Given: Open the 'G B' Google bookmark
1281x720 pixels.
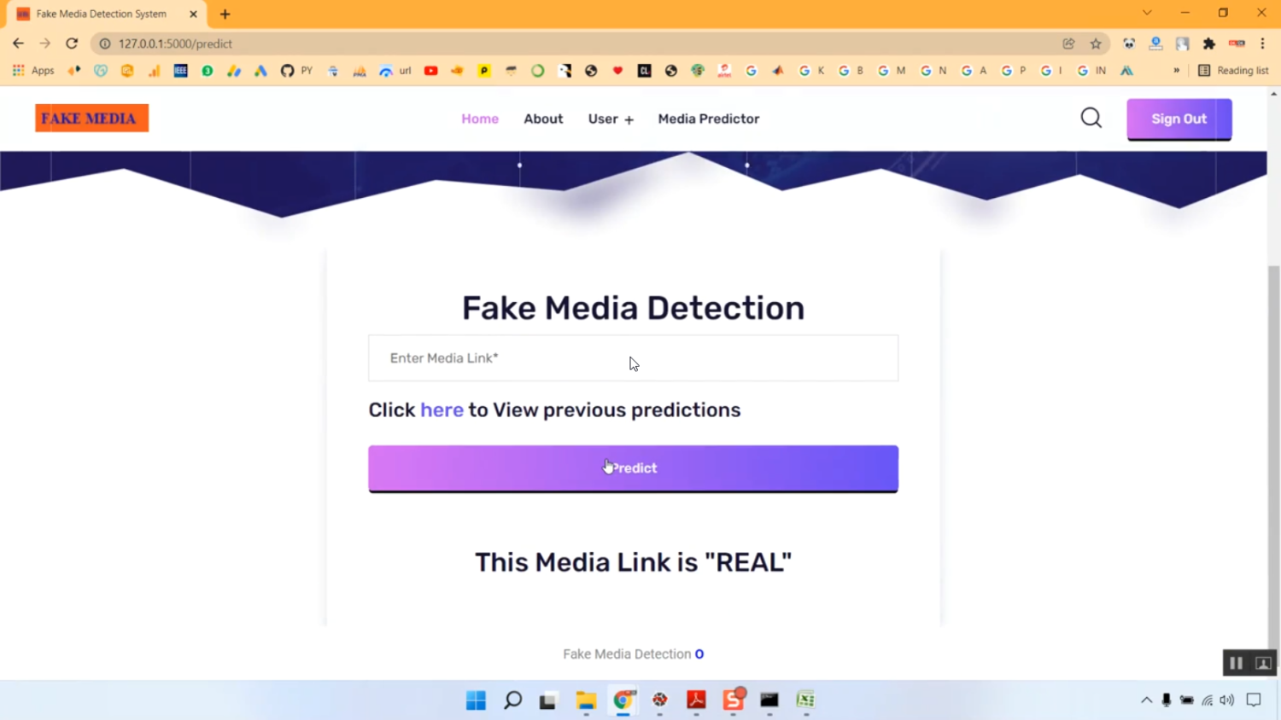Looking at the screenshot, I should point(851,71).
